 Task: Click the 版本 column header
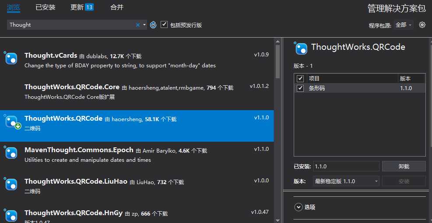pos(411,79)
